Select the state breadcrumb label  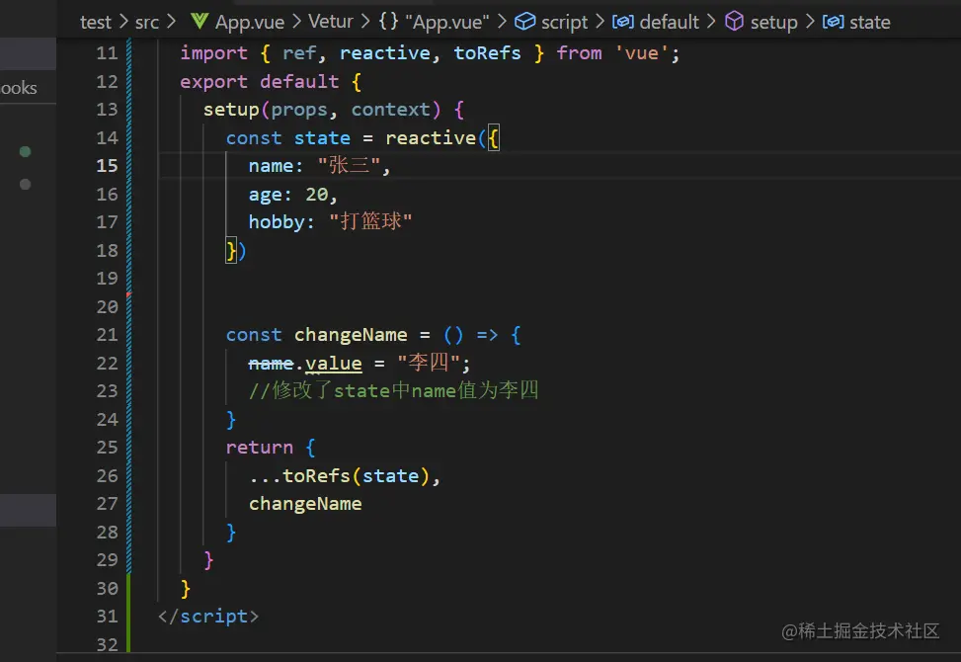coord(870,22)
